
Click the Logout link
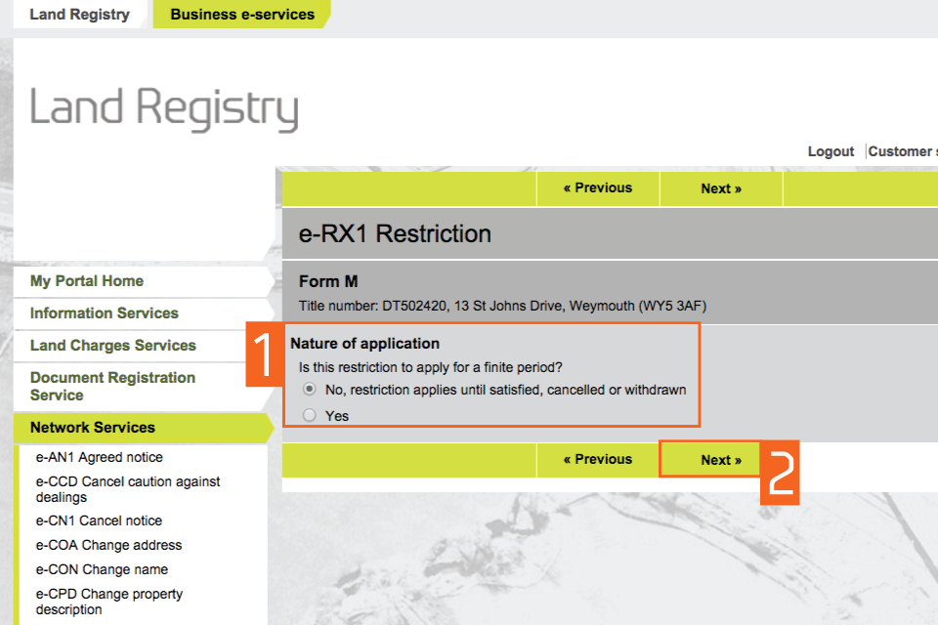[831, 151]
